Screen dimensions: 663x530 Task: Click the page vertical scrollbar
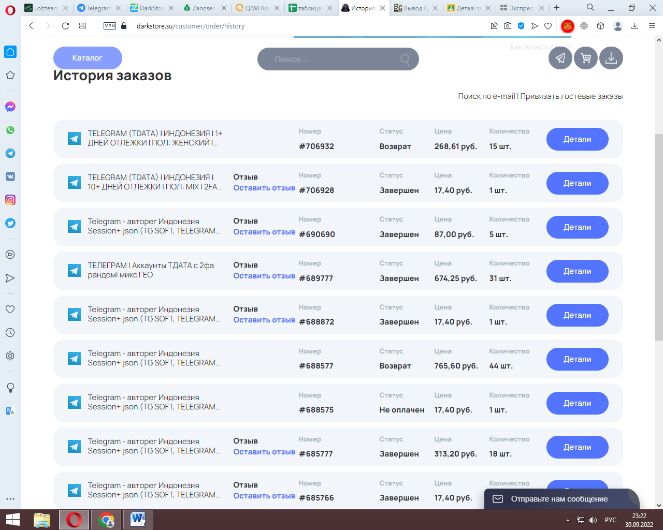tap(659, 237)
